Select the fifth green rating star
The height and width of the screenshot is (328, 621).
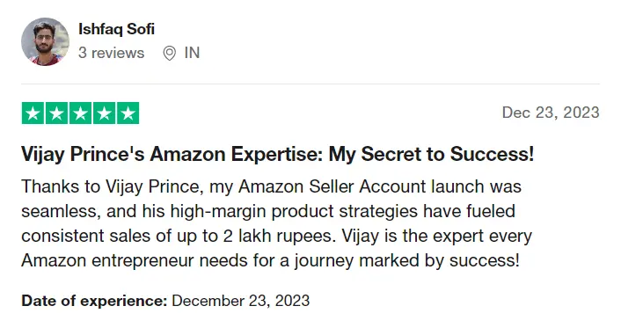pos(128,113)
